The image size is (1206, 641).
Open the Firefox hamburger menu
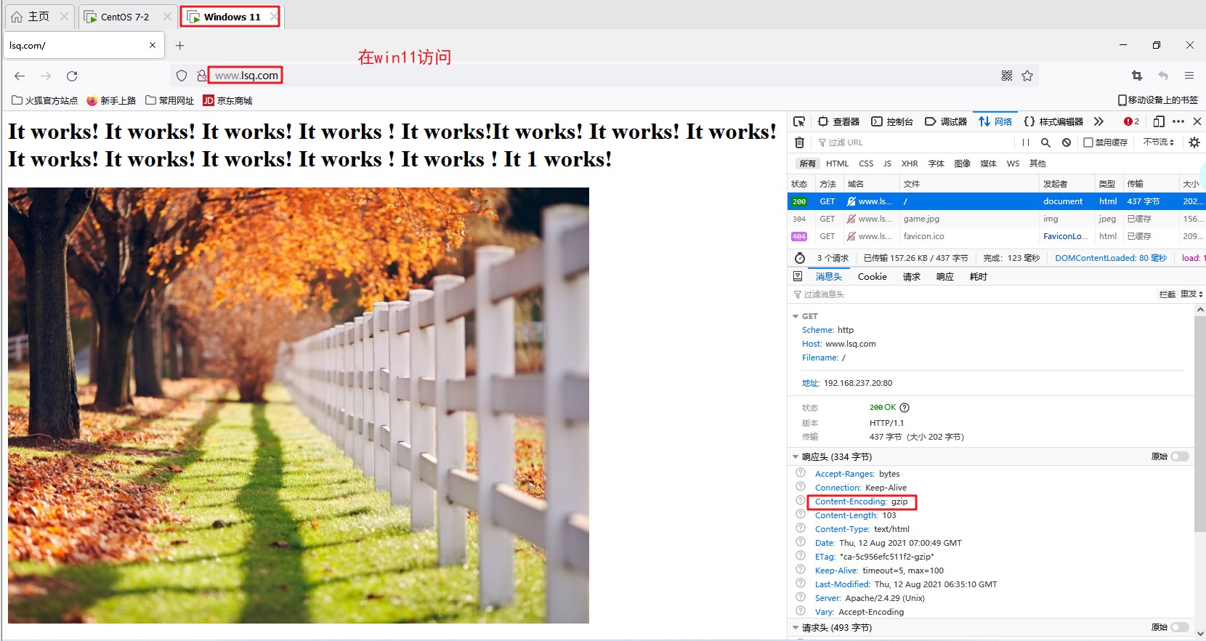[1189, 76]
